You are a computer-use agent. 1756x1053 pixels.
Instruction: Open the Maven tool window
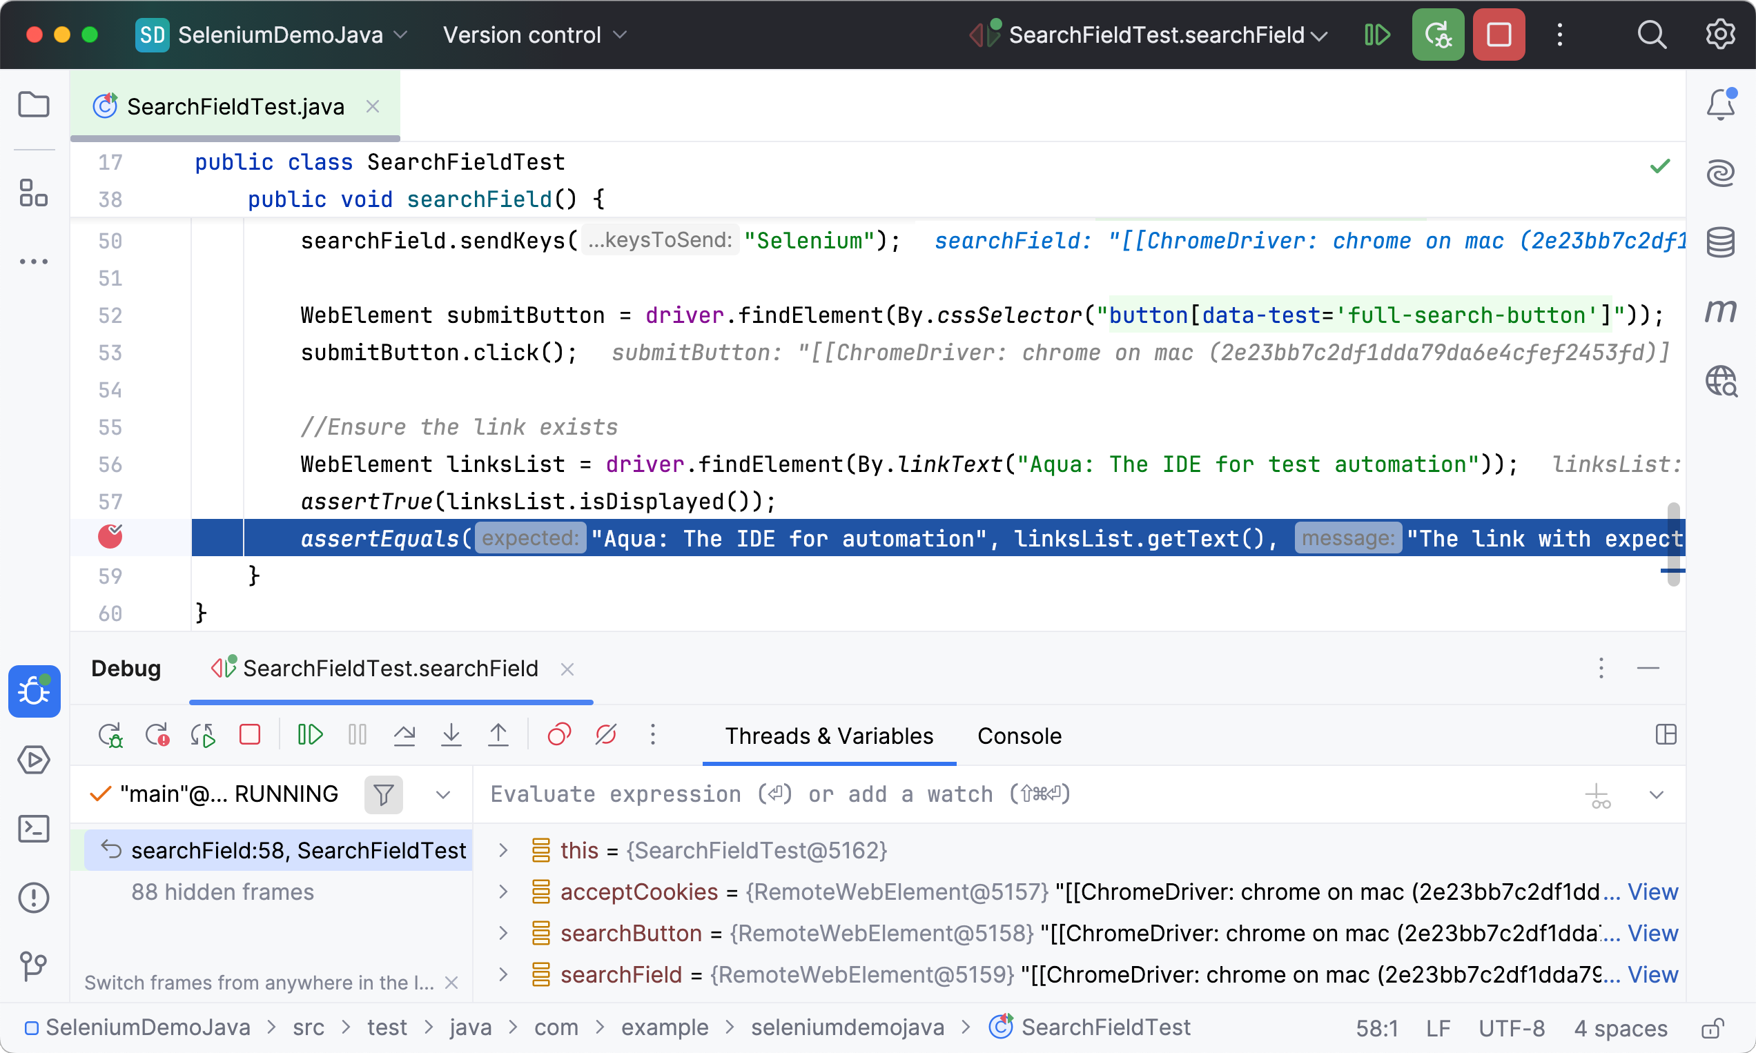pos(1721,310)
